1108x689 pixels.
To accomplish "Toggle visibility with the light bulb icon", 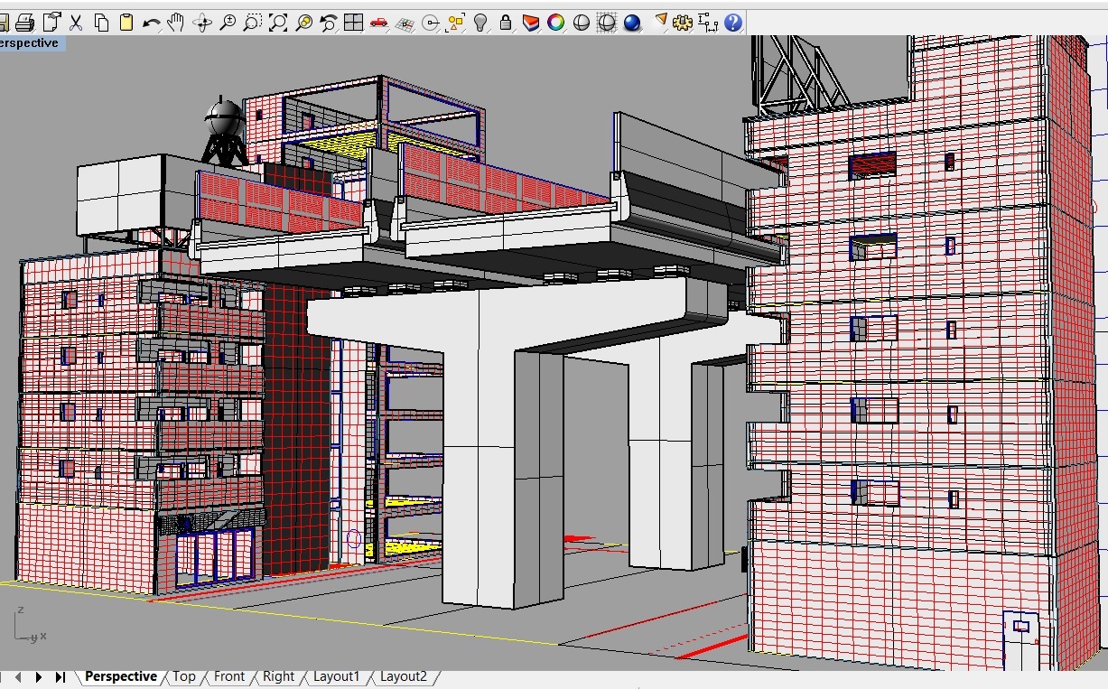I will point(480,23).
